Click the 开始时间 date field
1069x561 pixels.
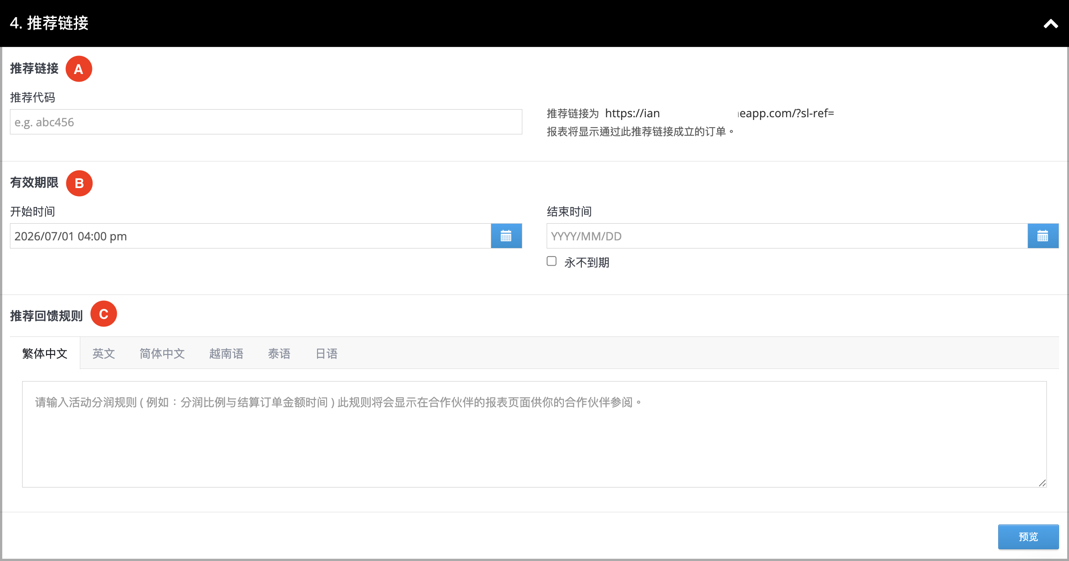coord(250,236)
